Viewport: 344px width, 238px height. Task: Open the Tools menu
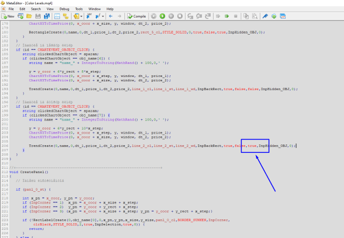[x=79, y=9]
